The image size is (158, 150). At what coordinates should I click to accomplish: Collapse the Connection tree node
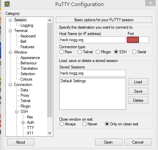(x=10, y=85)
